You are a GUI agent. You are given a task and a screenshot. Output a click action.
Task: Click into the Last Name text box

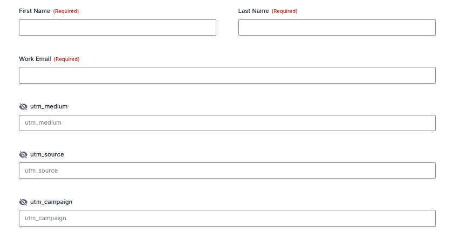click(x=337, y=28)
